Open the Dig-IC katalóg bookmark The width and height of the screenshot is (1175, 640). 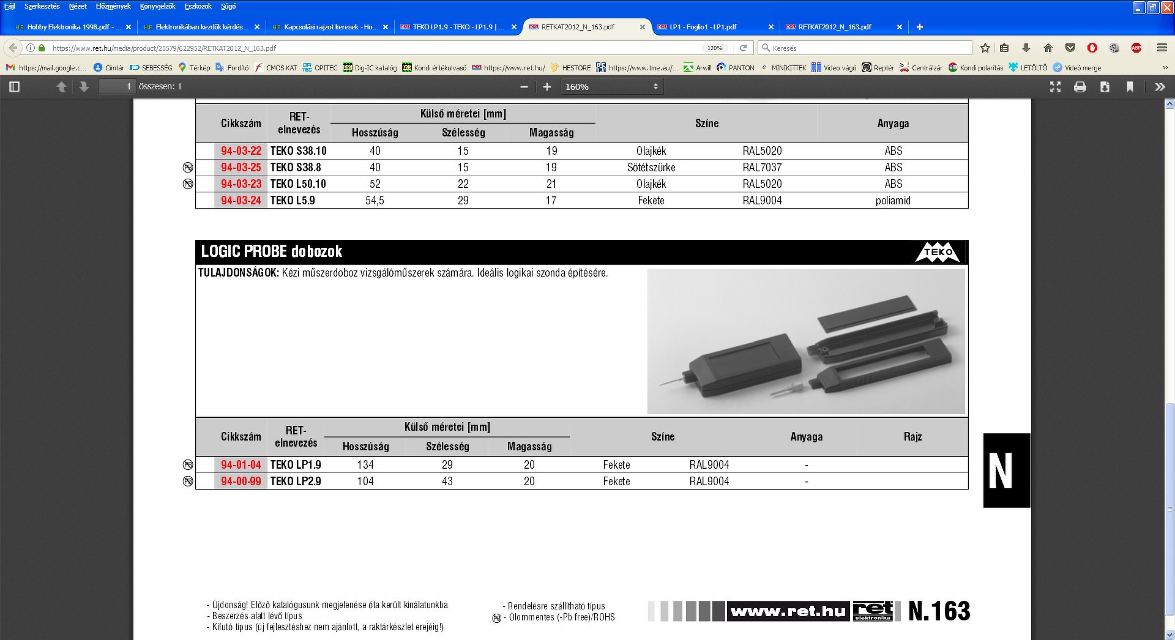(x=370, y=68)
